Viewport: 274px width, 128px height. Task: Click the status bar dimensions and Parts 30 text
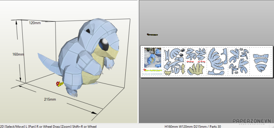193,127
